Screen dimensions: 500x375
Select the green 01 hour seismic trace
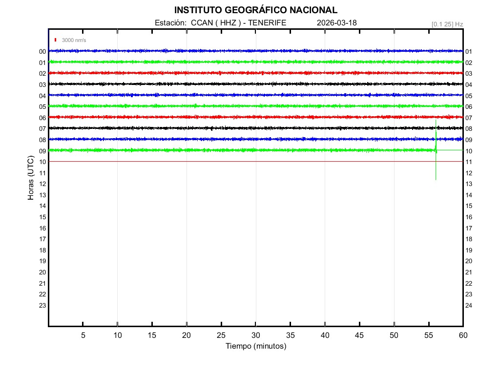[x=244, y=62]
